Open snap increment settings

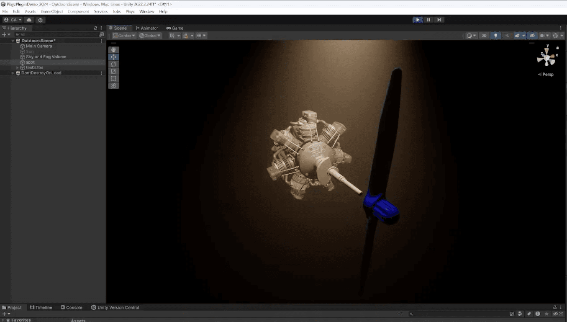tap(201, 36)
